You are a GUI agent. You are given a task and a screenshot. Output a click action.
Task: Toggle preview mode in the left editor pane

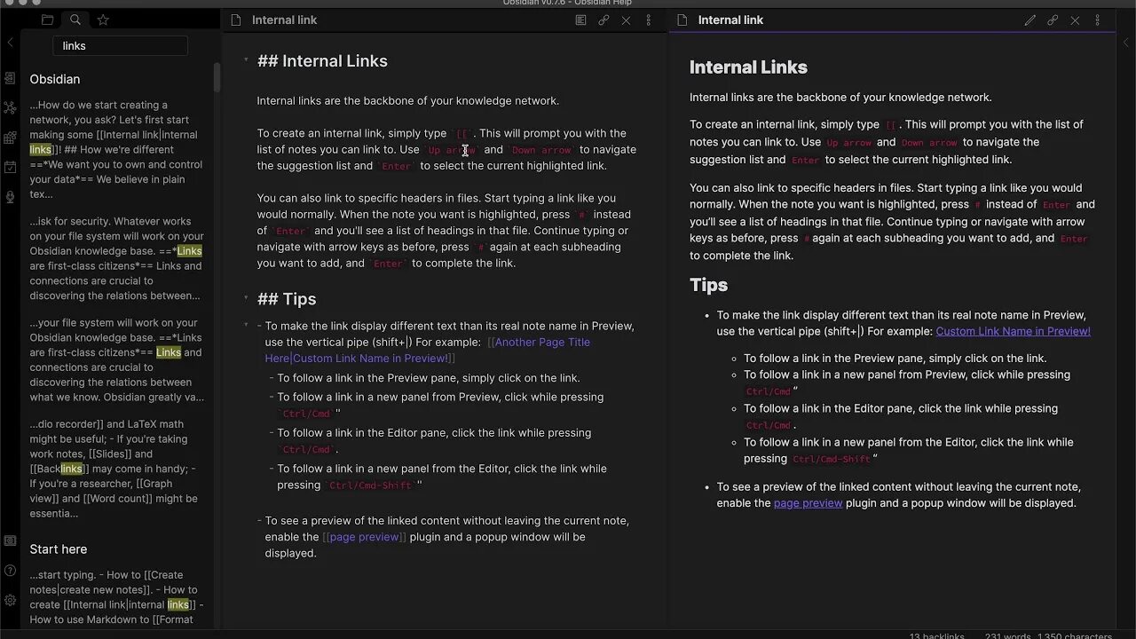pyautogui.click(x=580, y=20)
